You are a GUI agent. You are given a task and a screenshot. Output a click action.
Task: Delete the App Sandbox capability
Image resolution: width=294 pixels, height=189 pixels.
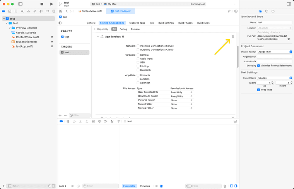(x=233, y=37)
